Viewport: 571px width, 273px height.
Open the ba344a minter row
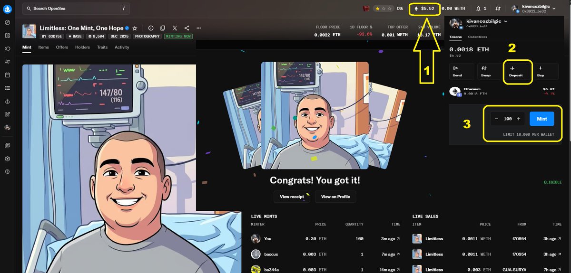[x=326, y=269]
